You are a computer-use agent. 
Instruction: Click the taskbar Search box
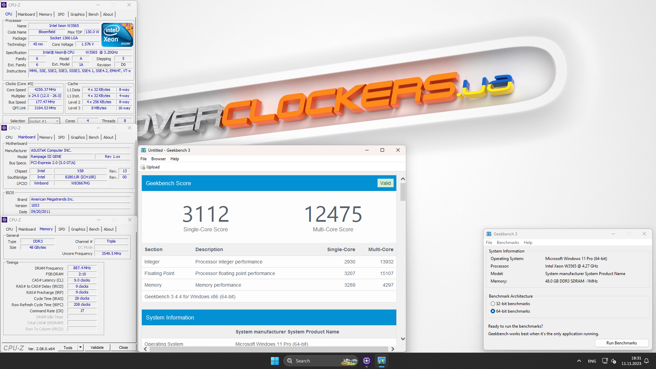(320, 361)
